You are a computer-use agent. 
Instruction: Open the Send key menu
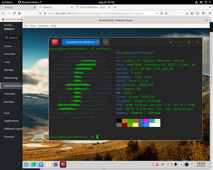tap(44, 26)
